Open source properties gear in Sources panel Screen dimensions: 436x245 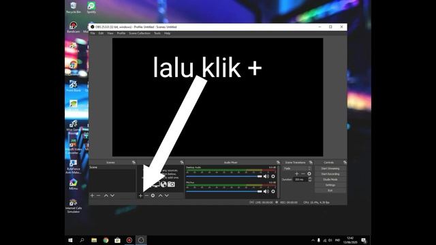click(153, 195)
